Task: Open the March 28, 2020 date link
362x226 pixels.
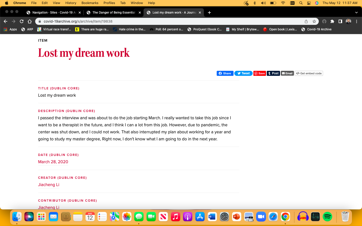Action: (x=53, y=162)
